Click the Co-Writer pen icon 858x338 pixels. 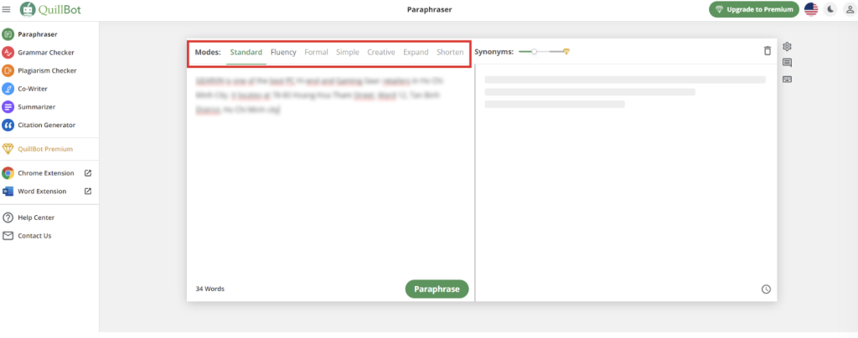(8, 89)
